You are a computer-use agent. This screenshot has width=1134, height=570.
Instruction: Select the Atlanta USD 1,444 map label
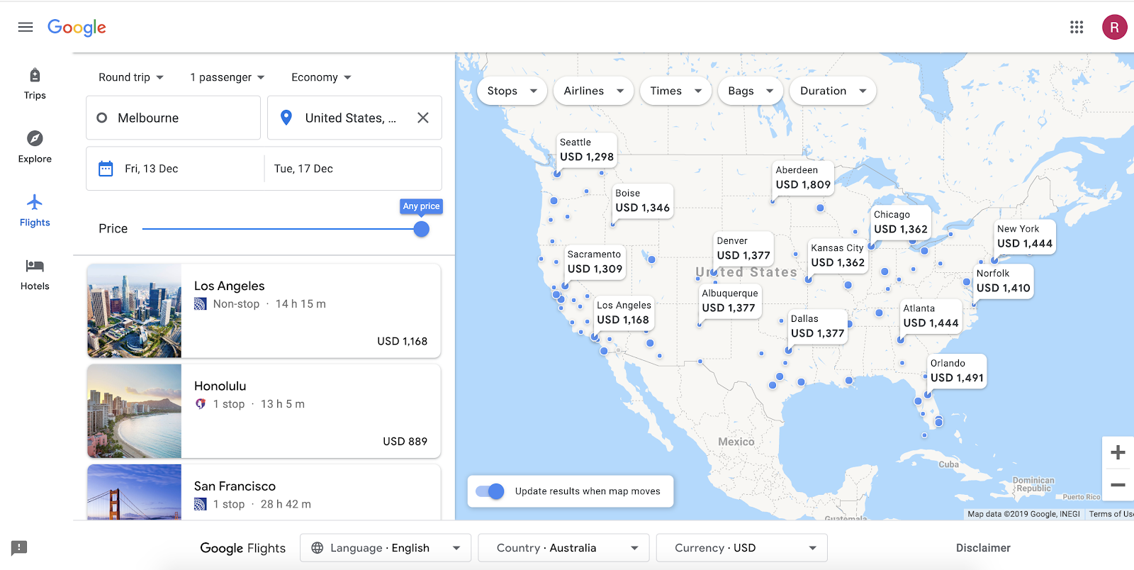click(x=931, y=316)
